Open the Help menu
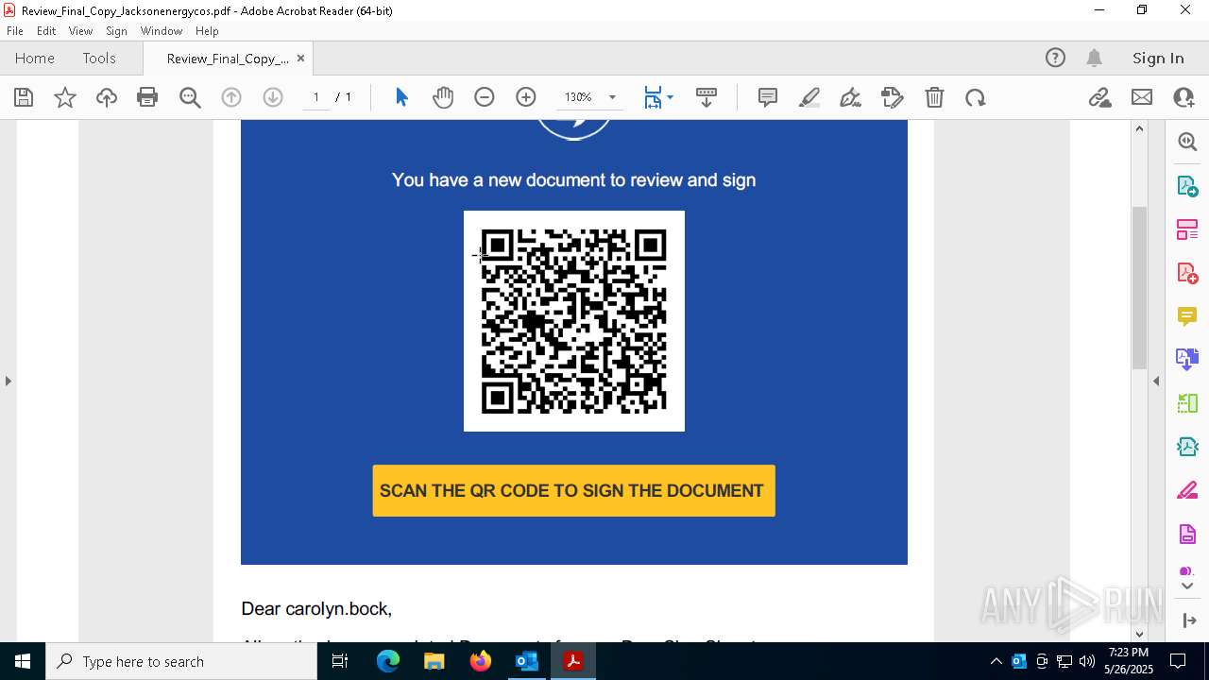Screen dimensions: 1209x680 207,31
